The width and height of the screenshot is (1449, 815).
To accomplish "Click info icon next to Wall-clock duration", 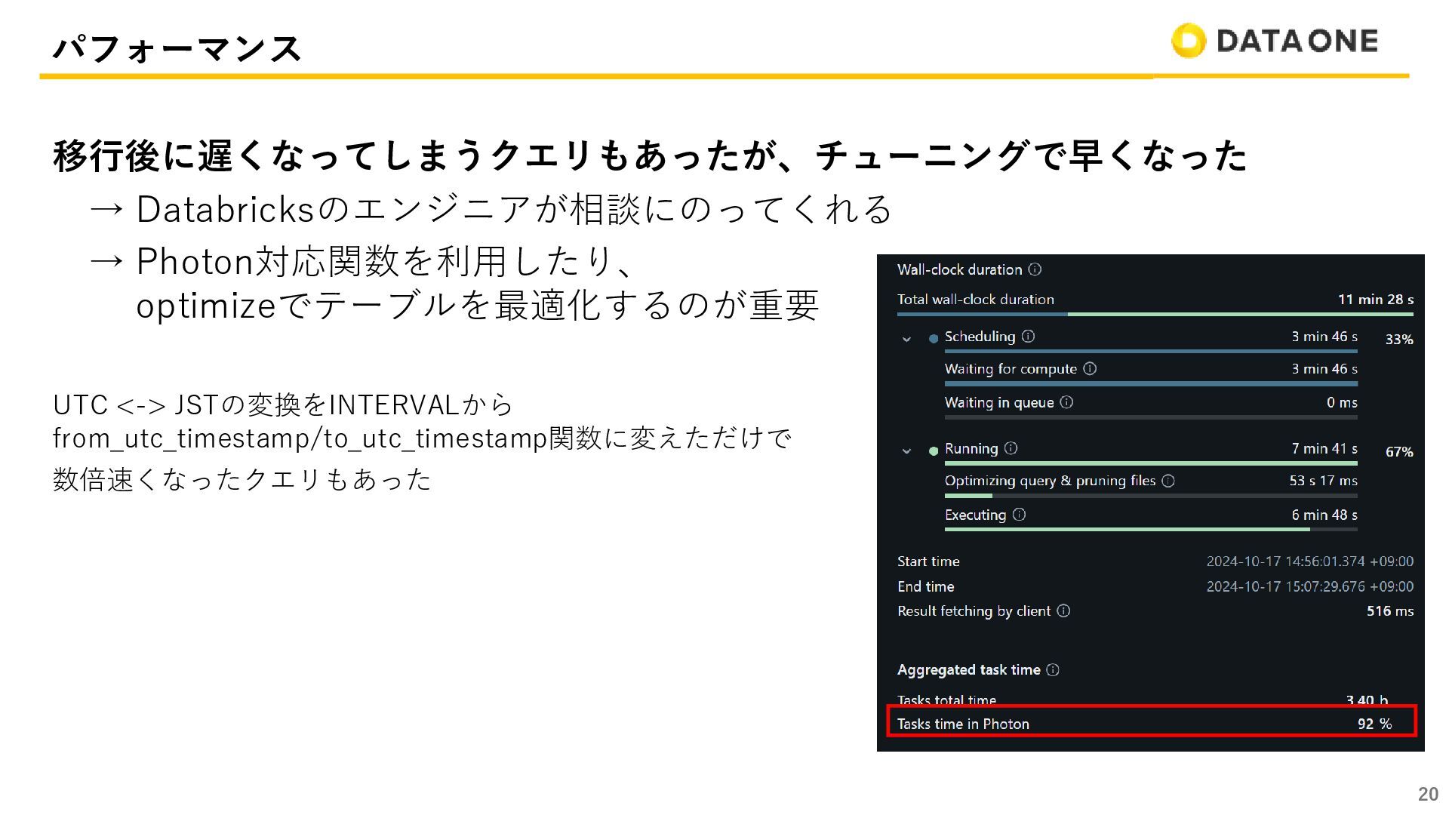I will click(x=1035, y=269).
